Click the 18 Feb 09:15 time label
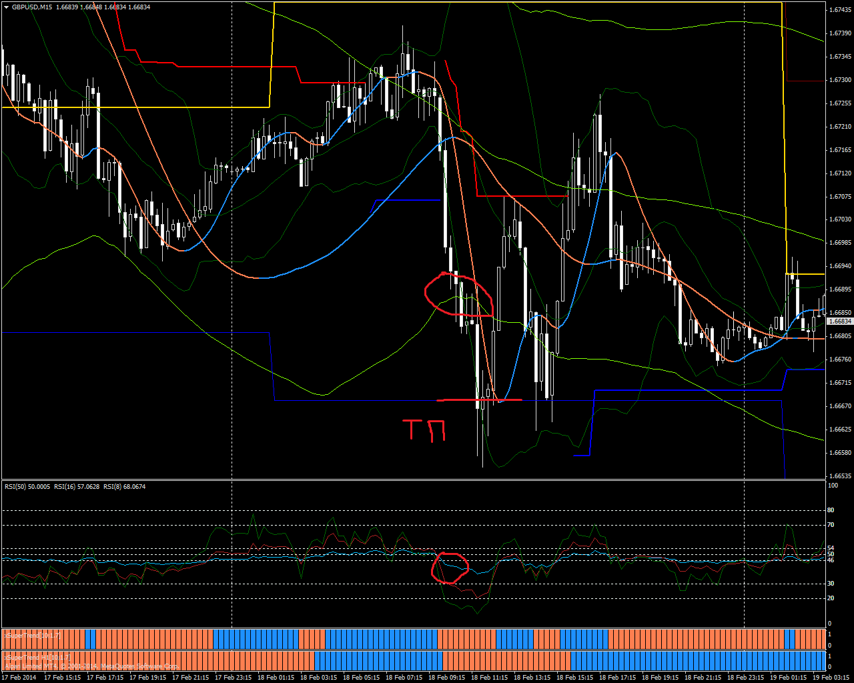 (x=446, y=677)
